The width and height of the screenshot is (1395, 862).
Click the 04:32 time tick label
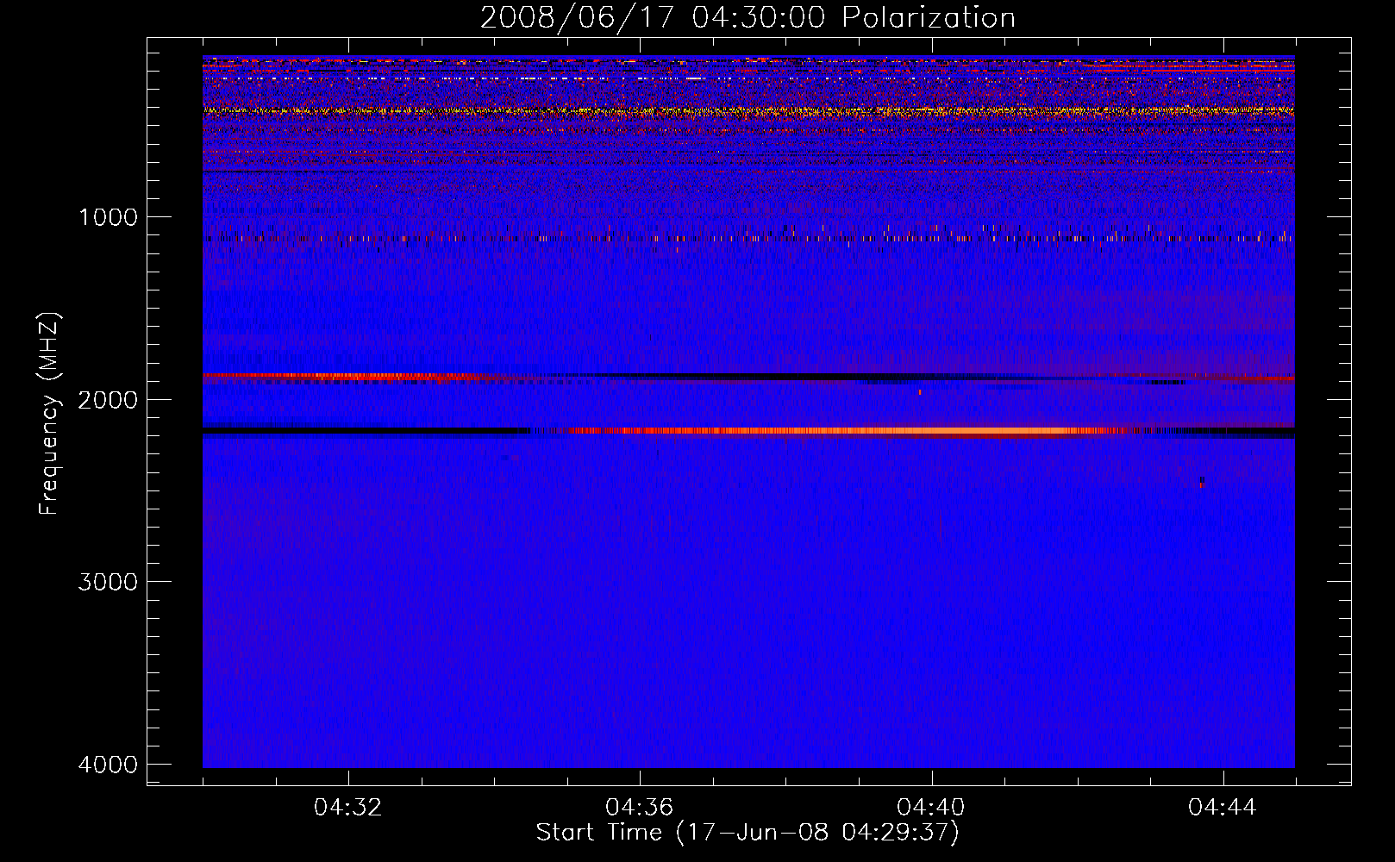348,807
